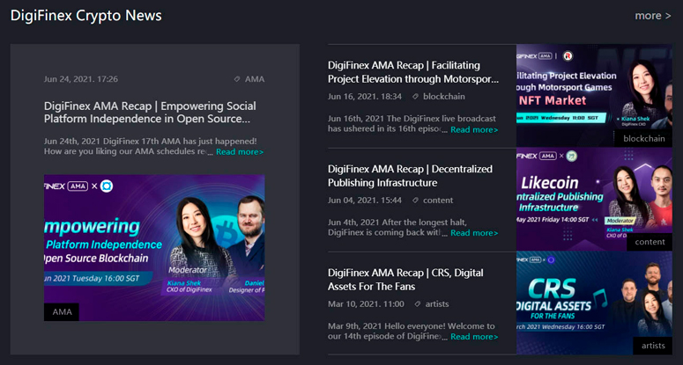This screenshot has width=683, height=365.
Task: Click the content tag icon under Decentralized Publishing
Action: click(415, 201)
